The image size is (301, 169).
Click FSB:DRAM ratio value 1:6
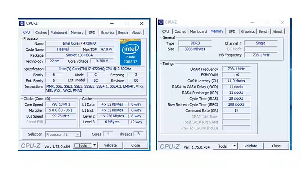[x=236, y=75]
